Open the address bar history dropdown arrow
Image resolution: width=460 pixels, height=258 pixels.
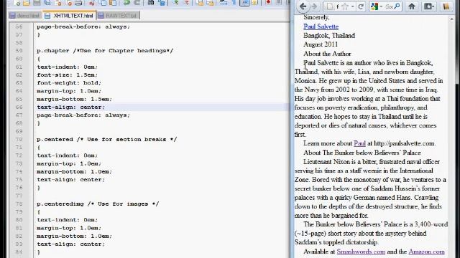(x=353, y=6)
